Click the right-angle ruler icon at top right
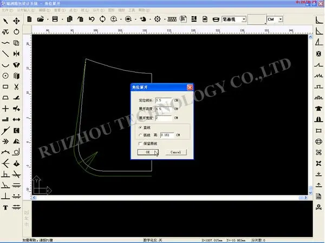This screenshot has height=243, width=325. tap(319, 20)
